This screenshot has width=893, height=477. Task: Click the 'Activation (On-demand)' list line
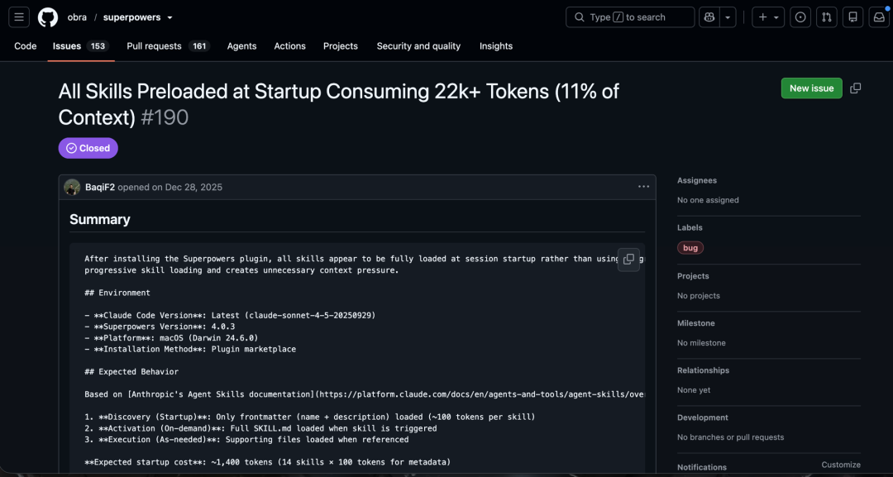click(x=260, y=428)
